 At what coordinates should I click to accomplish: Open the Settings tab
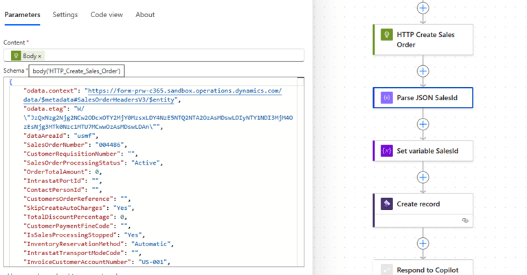65,14
